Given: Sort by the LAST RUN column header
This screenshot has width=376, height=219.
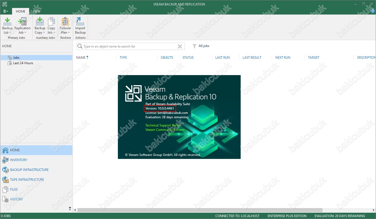Looking at the screenshot, I should click(222, 58).
